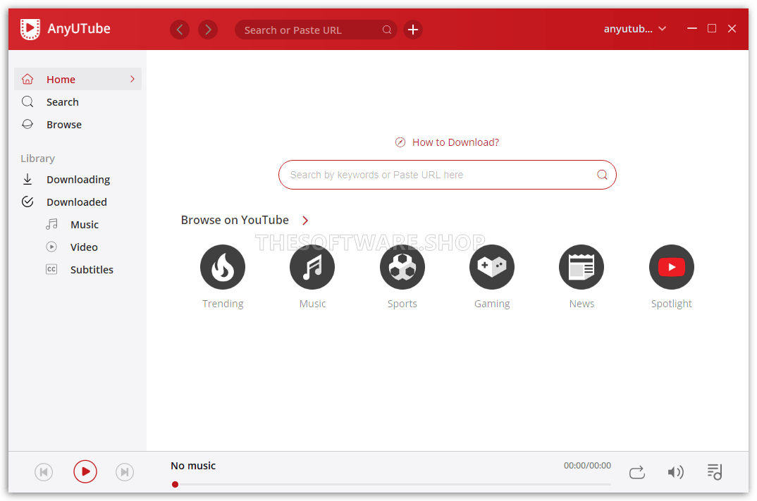Screen dimensions: 757x501
Task: Browse the Sports category icon
Action: click(402, 267)
